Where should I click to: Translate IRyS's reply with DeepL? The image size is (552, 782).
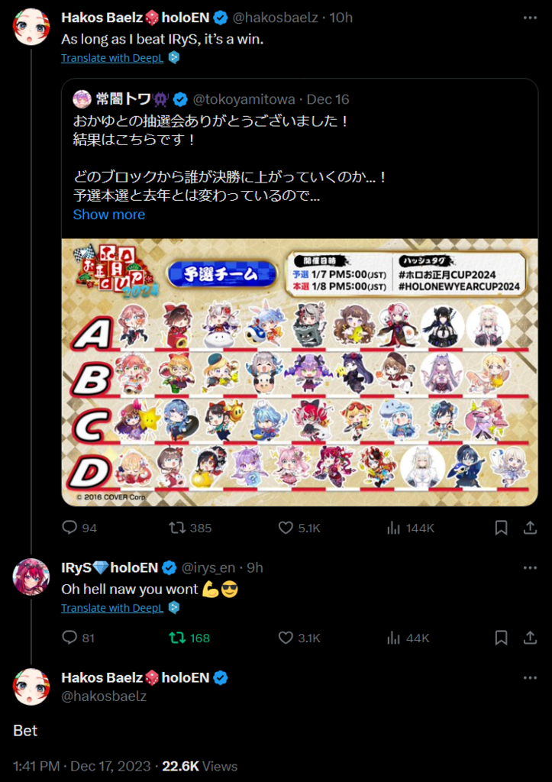click(x=112, y=608)
